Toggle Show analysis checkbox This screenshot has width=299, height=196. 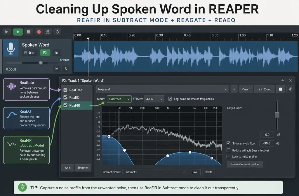tap(228, 143)
